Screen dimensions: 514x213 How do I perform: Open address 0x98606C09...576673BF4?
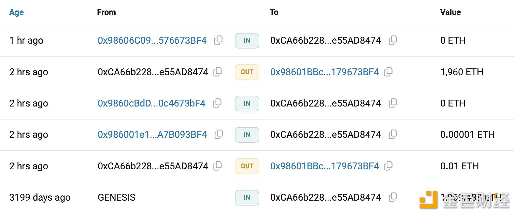[x=152, y=40]
